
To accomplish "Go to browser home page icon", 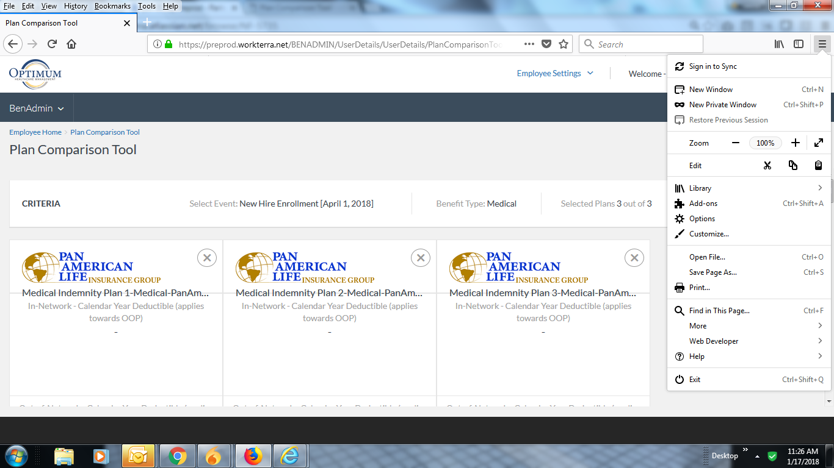I will (71, 44).
